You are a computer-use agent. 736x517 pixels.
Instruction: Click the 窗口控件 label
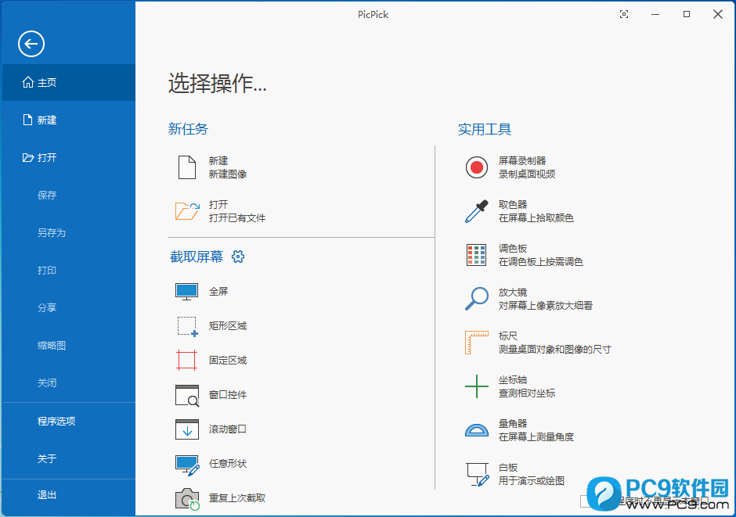tap(228, 395)
